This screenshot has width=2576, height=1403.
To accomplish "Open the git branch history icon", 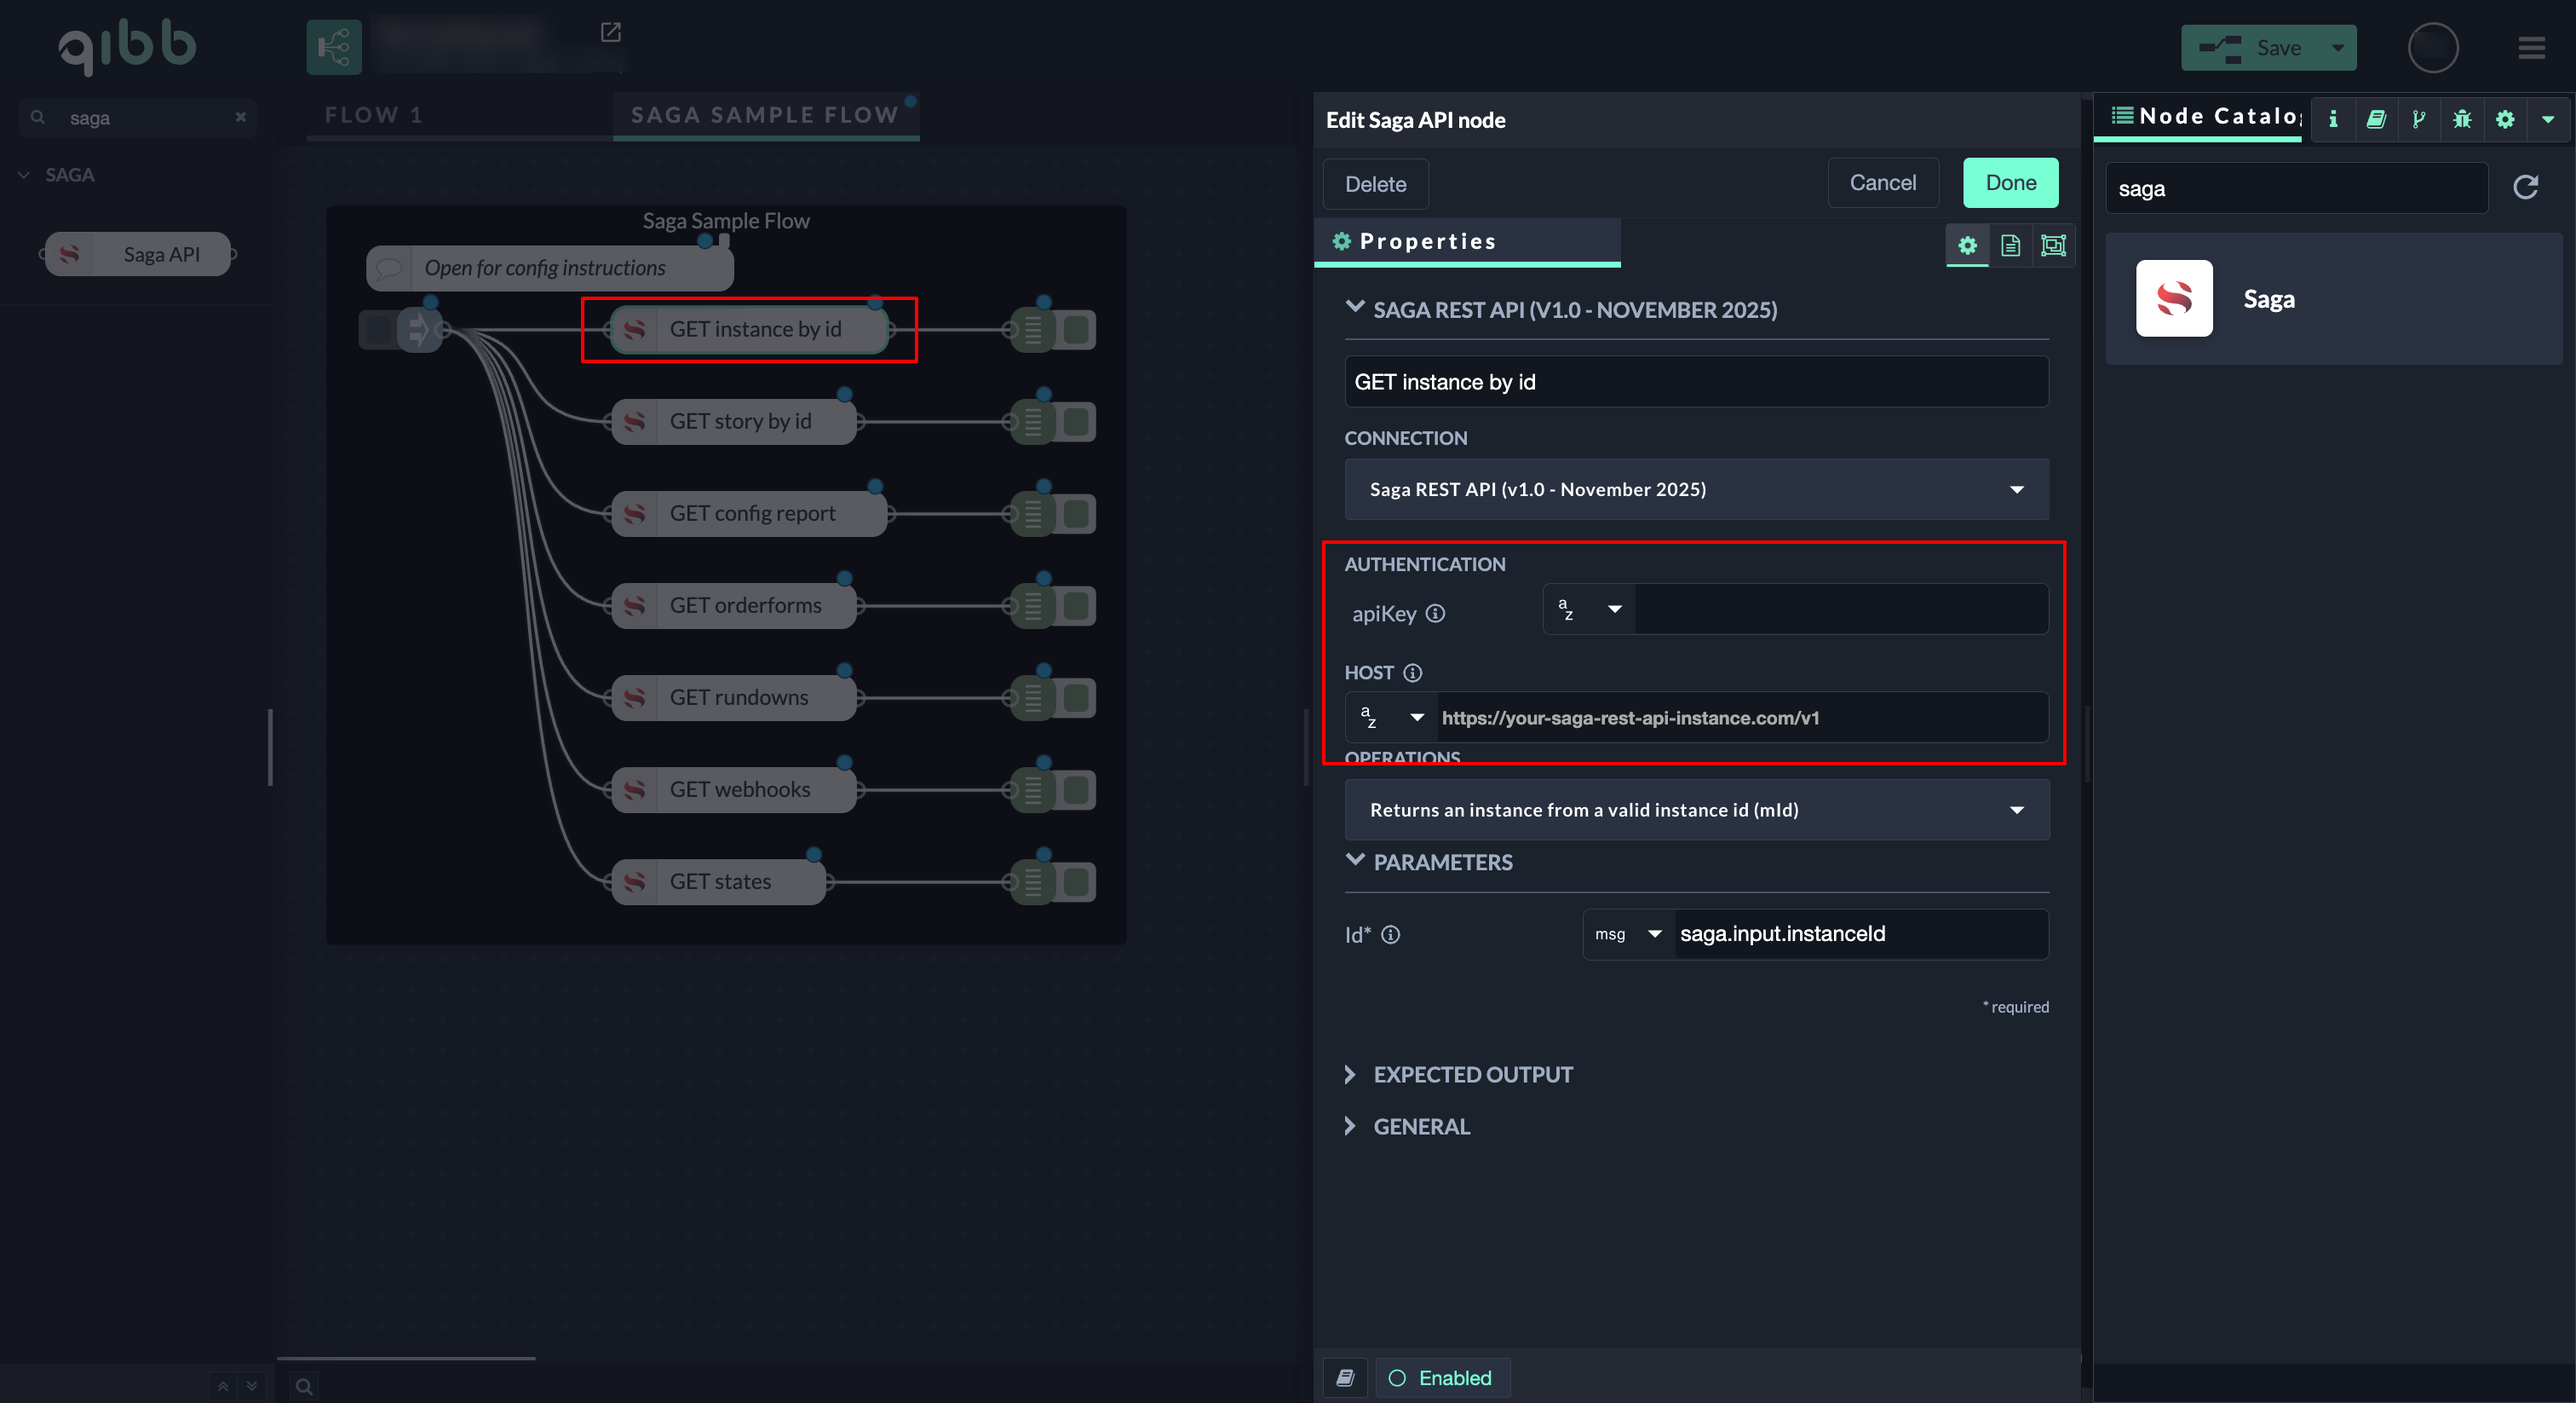I will click(2418, 119).
